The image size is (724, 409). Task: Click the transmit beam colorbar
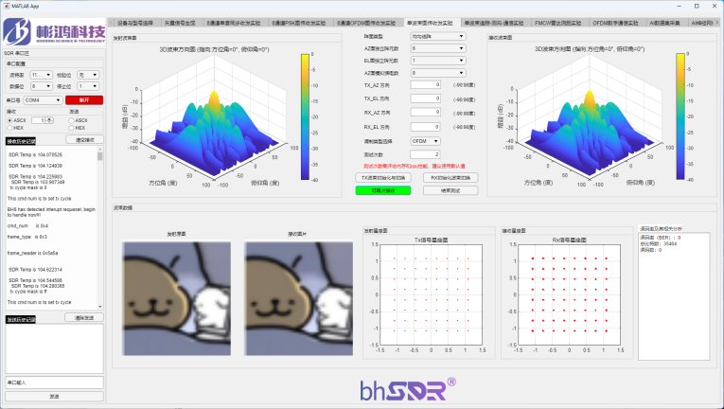click(x=305, y=116)
